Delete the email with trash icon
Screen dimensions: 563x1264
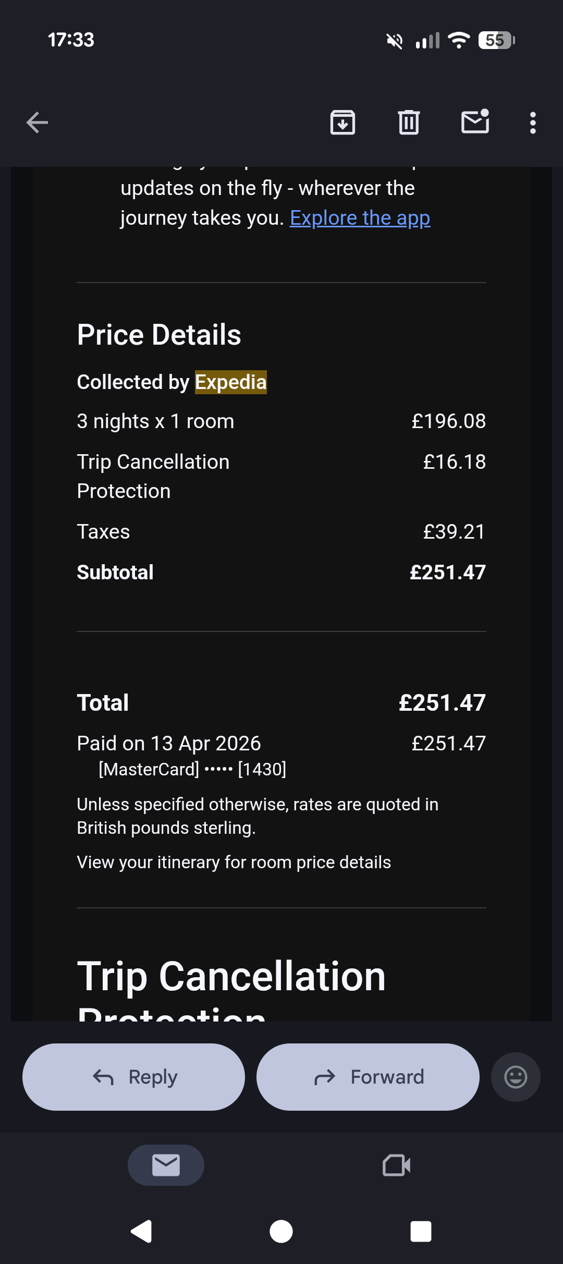pyautogui.click(x=409, y=123)
